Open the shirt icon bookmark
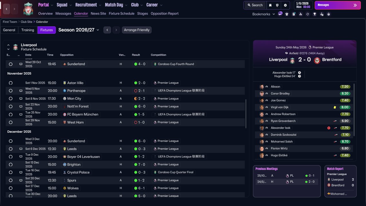Image resolution: width=366 pixels, height=206 pixels. pyautogui.click(x=287, y=14)
